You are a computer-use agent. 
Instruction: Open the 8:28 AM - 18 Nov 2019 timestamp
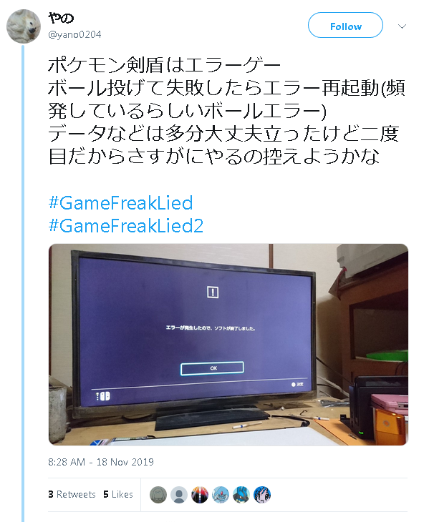[101, 462]
